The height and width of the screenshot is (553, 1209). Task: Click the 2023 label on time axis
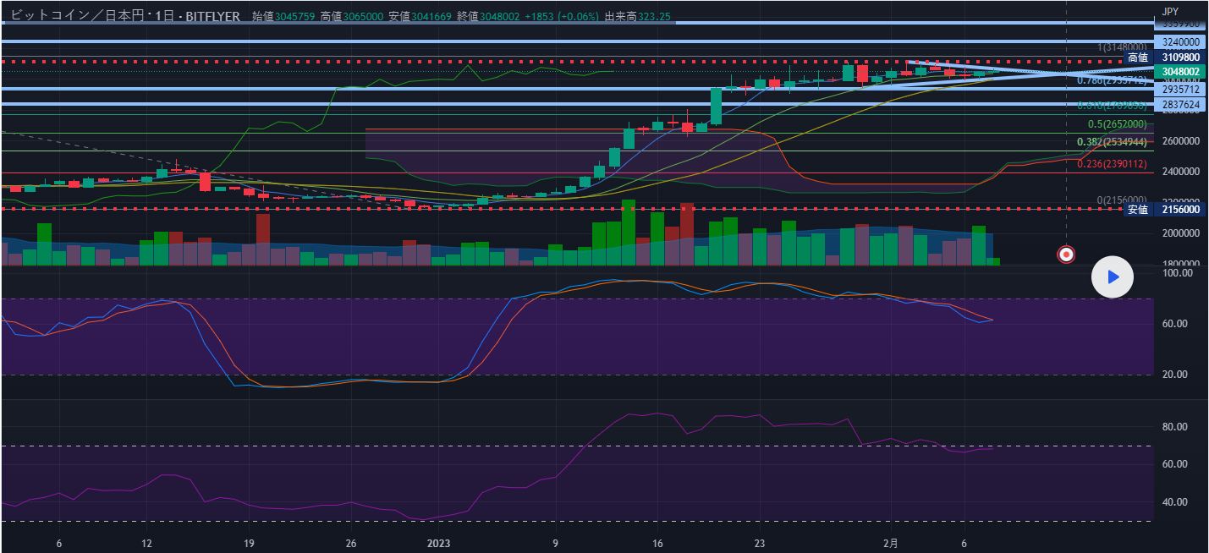439,544
